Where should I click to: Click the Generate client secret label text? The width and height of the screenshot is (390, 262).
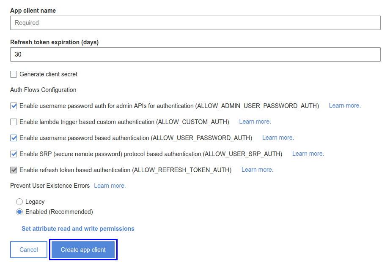(49, 74)
